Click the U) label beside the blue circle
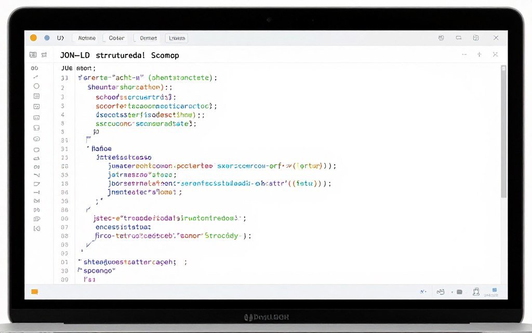This screenshot has height=333, width=532. pyautogui.click(x=60, y=38)
